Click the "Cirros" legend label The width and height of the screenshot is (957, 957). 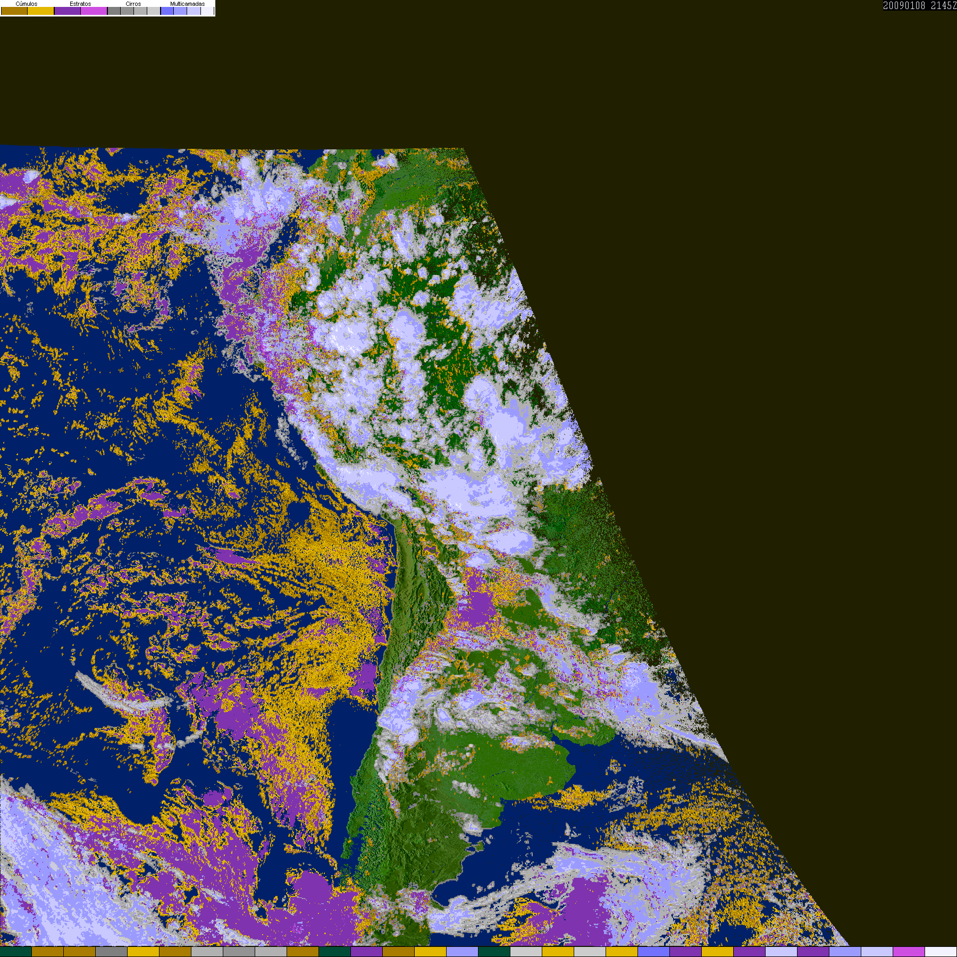point(133,4)
